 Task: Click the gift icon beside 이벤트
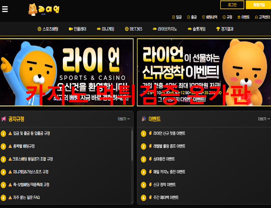[239, 17]
